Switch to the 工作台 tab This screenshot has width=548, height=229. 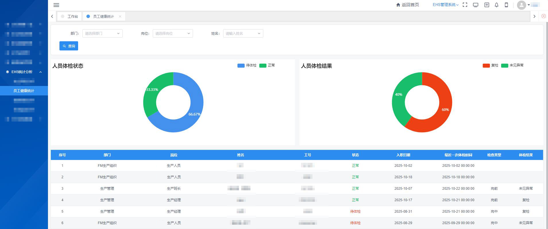click(70, 17)
